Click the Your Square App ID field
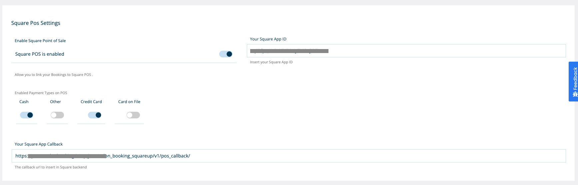 tap(406, 51)
